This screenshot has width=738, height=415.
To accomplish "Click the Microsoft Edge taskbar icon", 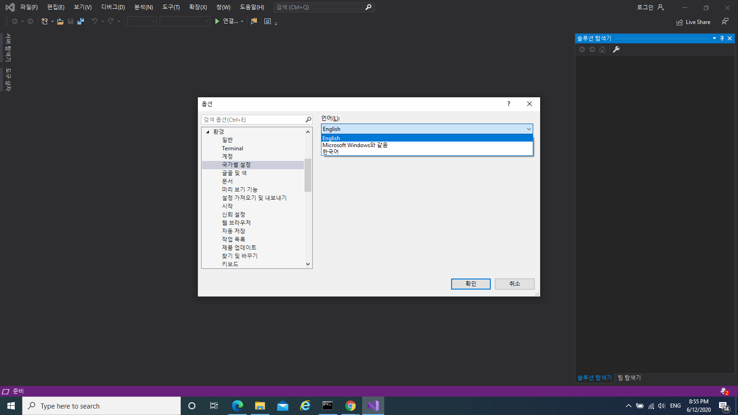I will click(238, 406).
